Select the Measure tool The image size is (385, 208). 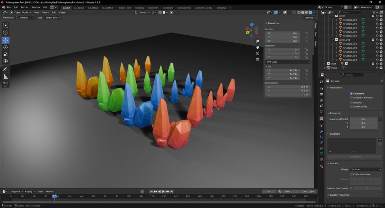coord(6,76)
